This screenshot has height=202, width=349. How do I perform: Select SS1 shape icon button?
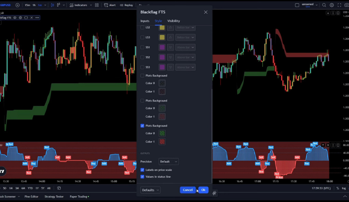pyautogui.click(x=170, y=47)
